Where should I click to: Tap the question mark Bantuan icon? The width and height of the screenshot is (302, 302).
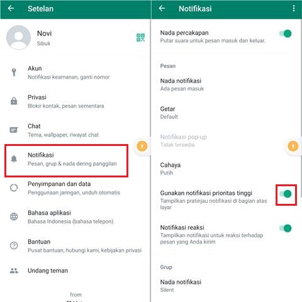coord(14,245)
